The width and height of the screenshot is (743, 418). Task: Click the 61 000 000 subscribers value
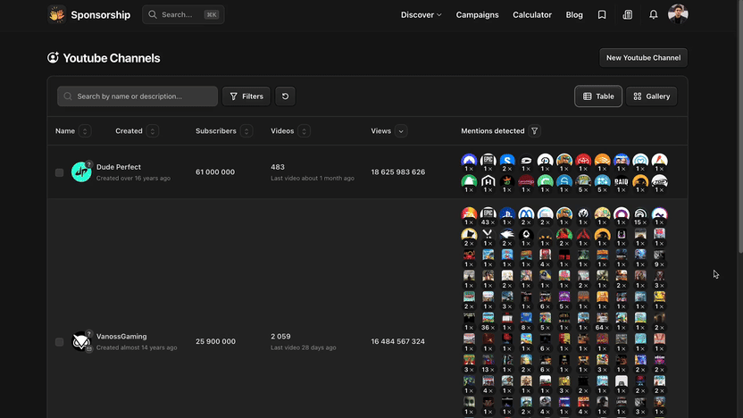point(215,172)
